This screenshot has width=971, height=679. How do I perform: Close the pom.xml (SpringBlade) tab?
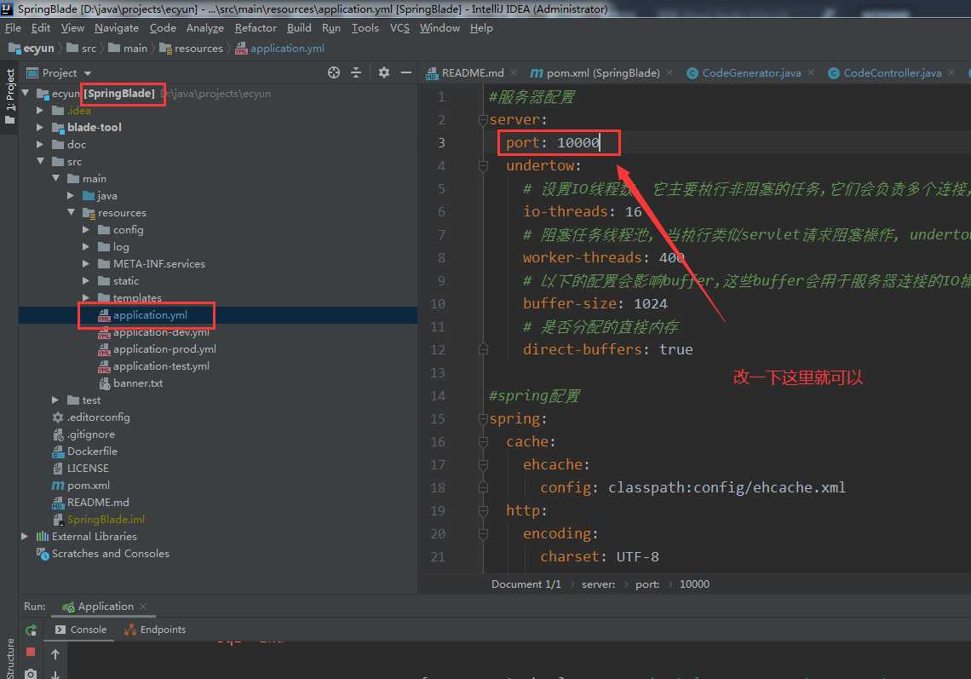(x=669, y=72)
